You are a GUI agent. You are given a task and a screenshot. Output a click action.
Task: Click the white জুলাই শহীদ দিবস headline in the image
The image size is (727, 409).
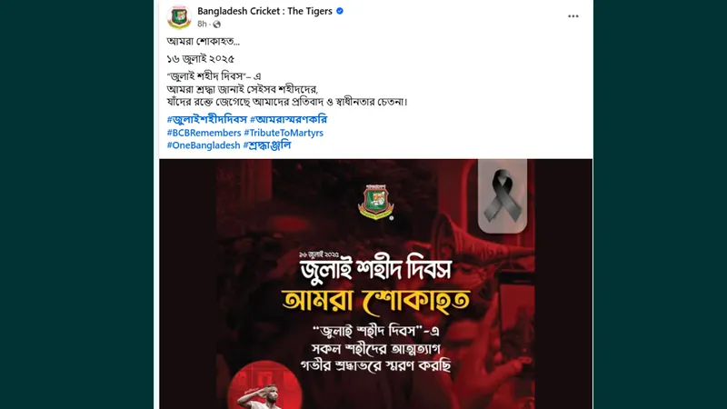pyautogui.click(x=375, y=270)
